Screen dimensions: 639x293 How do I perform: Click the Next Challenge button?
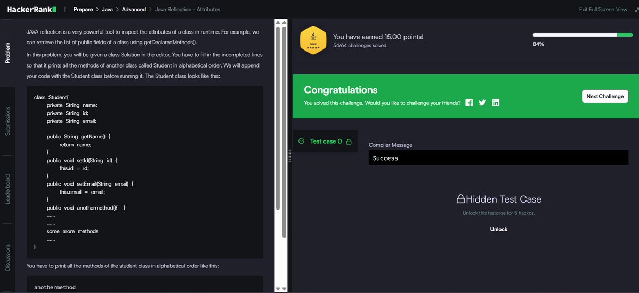(x=605, y=96)
